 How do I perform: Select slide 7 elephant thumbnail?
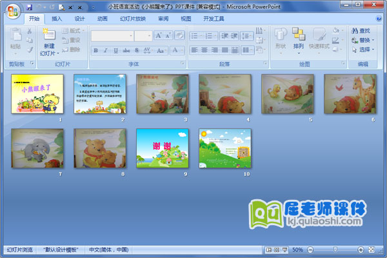click(x=37, y=148)
